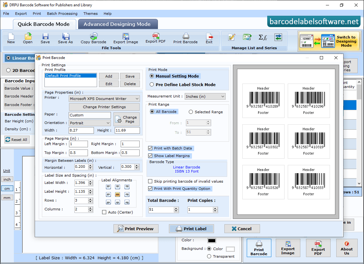The width and height of the screenshot is (364, 264).
Task: Open the edit list pencil icon
Action: 231,37
